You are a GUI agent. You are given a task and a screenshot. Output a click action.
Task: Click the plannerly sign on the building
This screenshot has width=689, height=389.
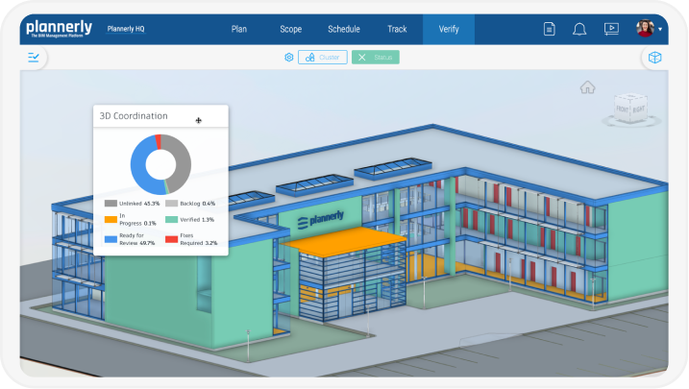320,219
